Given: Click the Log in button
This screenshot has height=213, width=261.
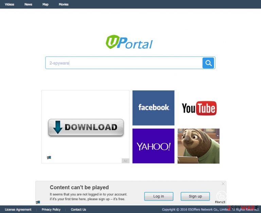Looking at the screenshot, I should 159,196.
